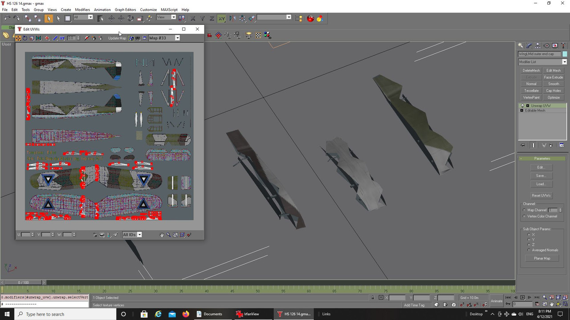Toggle XY plane restriction in main toolbar
Viewport: 570px width, 320px height.
221,18
